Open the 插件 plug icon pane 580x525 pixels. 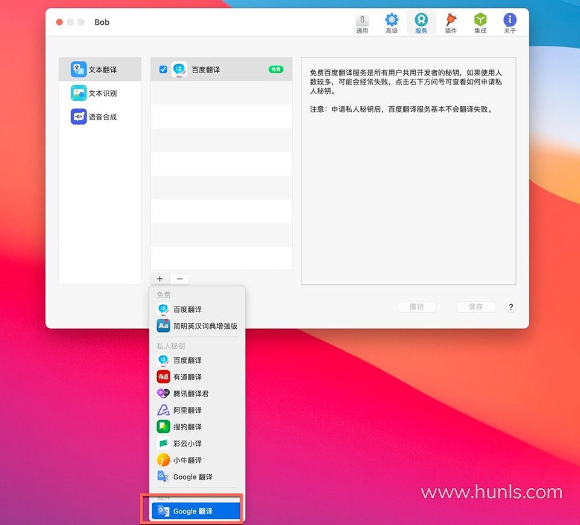[451, 23]
